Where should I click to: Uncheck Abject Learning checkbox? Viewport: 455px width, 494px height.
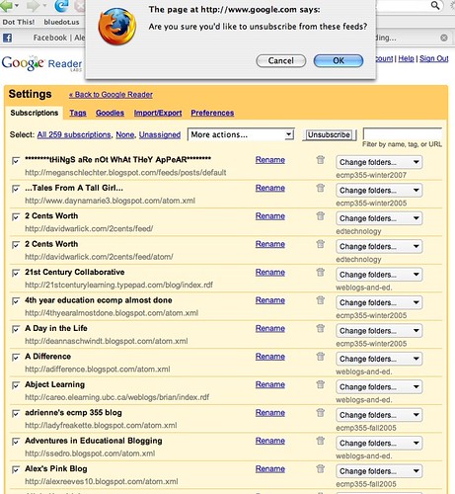pyautogui.click(x=16, y=385)
